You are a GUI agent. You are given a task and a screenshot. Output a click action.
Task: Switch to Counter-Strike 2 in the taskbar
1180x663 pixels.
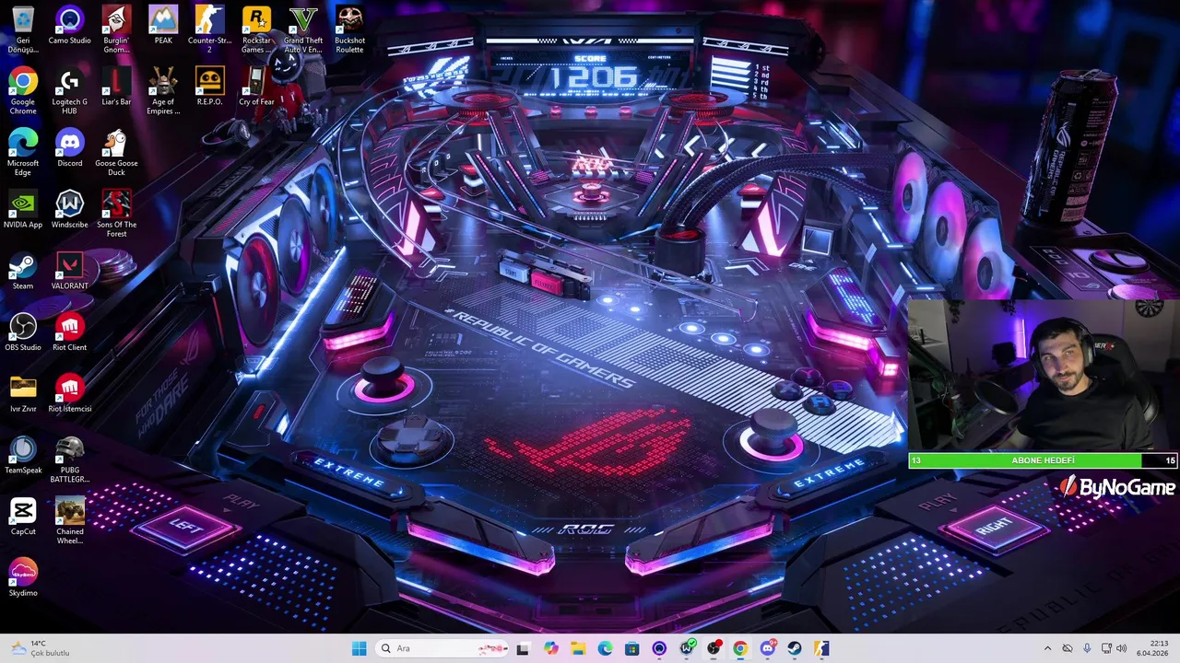821,648
